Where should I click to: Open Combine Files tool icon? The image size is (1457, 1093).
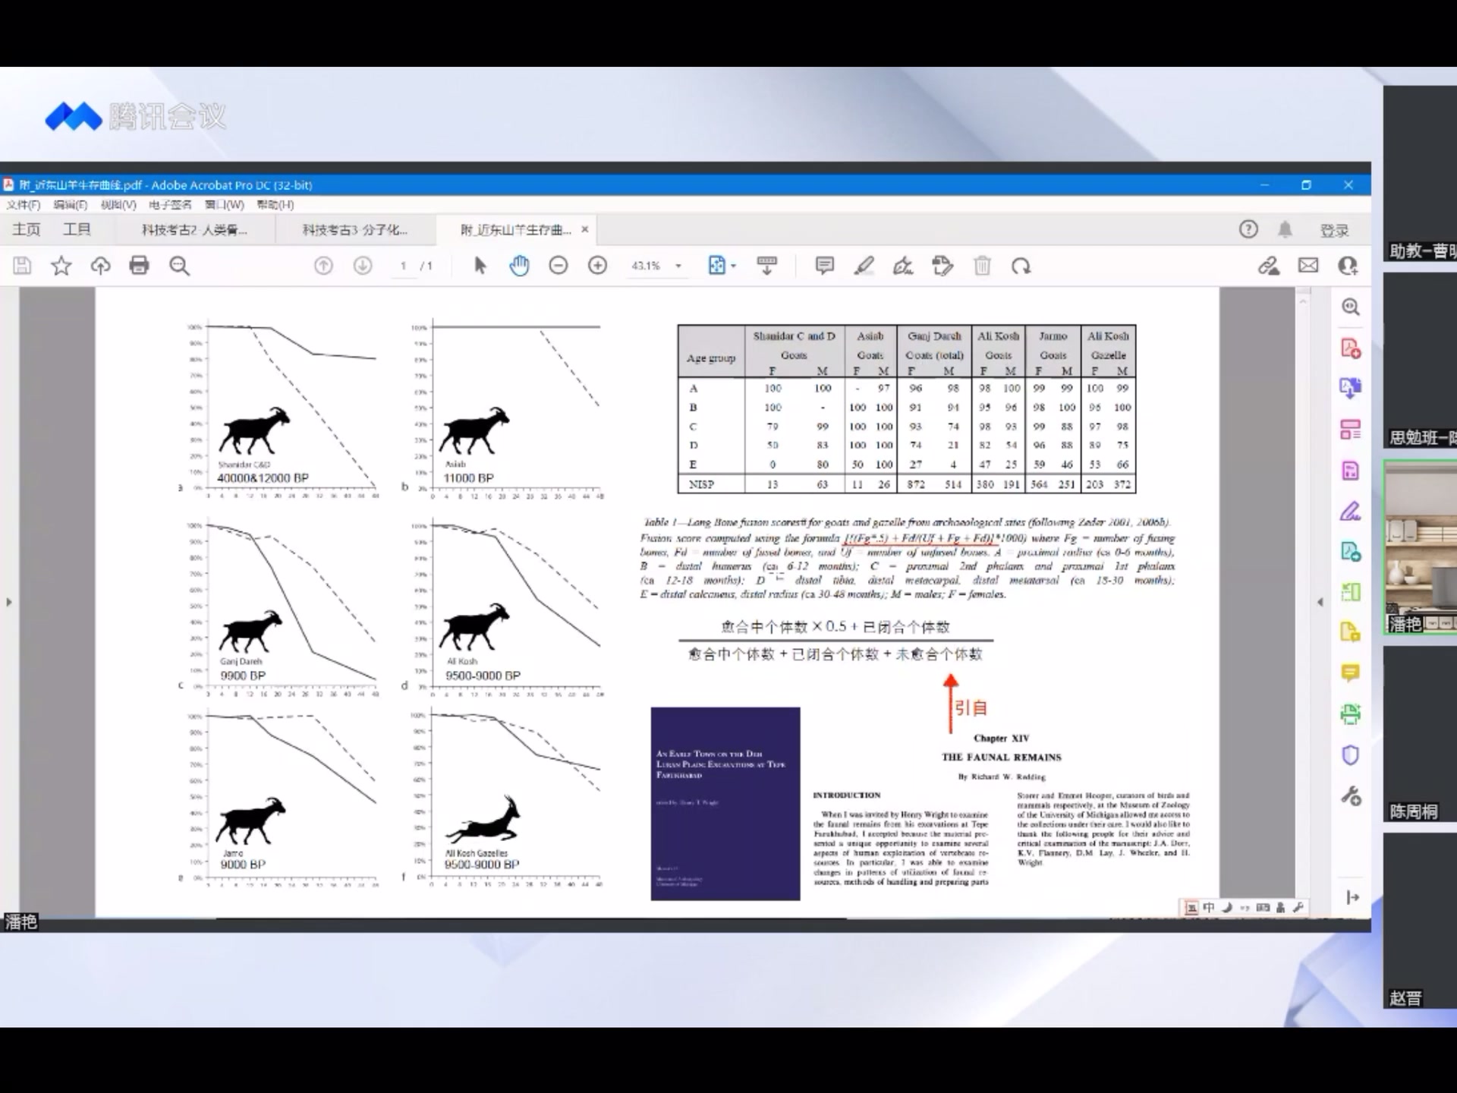click(1351, 388)
